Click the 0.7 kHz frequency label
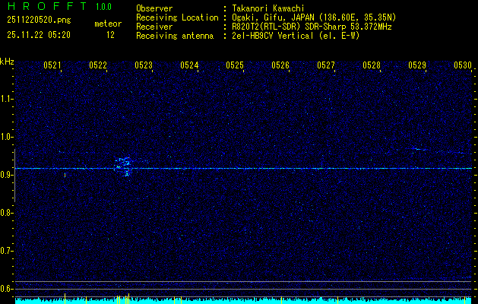The image size is (478, 304). point(5,251)
